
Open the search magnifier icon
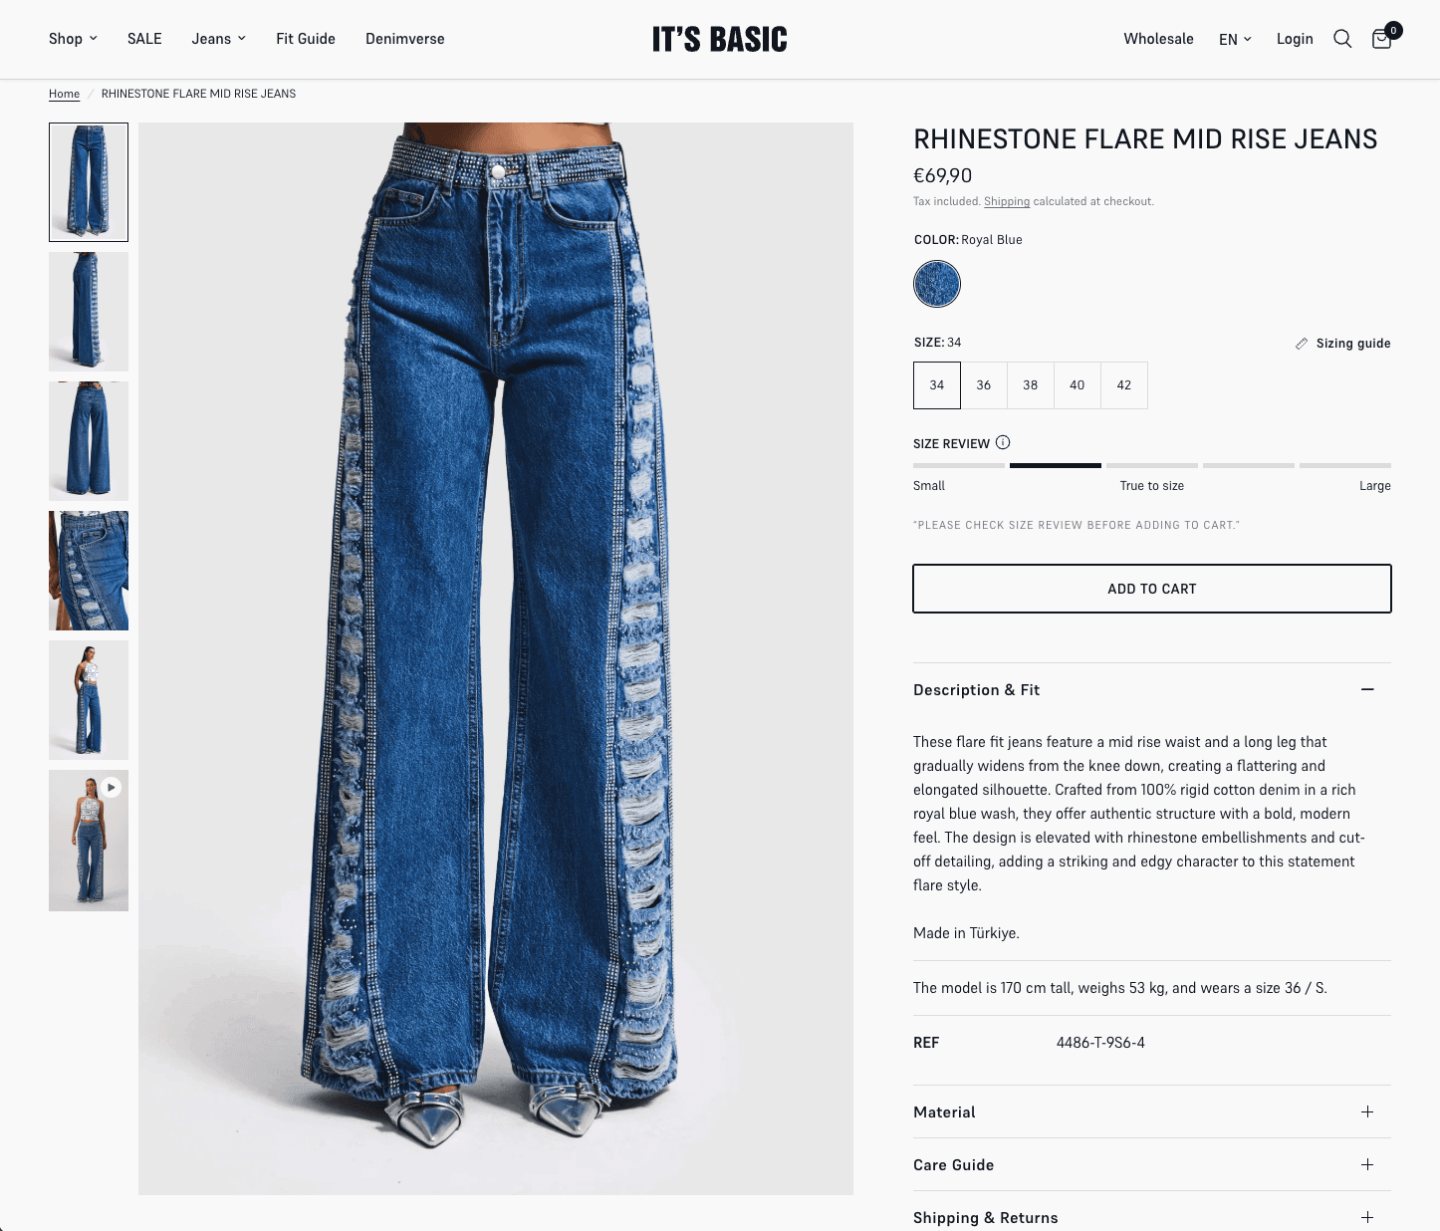(x=1342, y=39)
